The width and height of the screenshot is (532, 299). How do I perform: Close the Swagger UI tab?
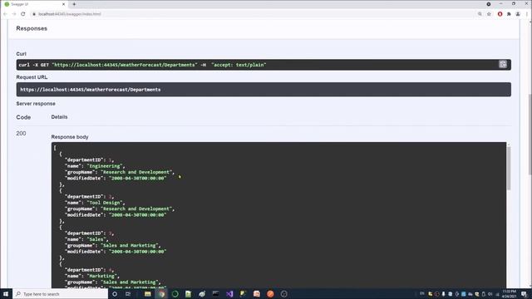(63, 4)
